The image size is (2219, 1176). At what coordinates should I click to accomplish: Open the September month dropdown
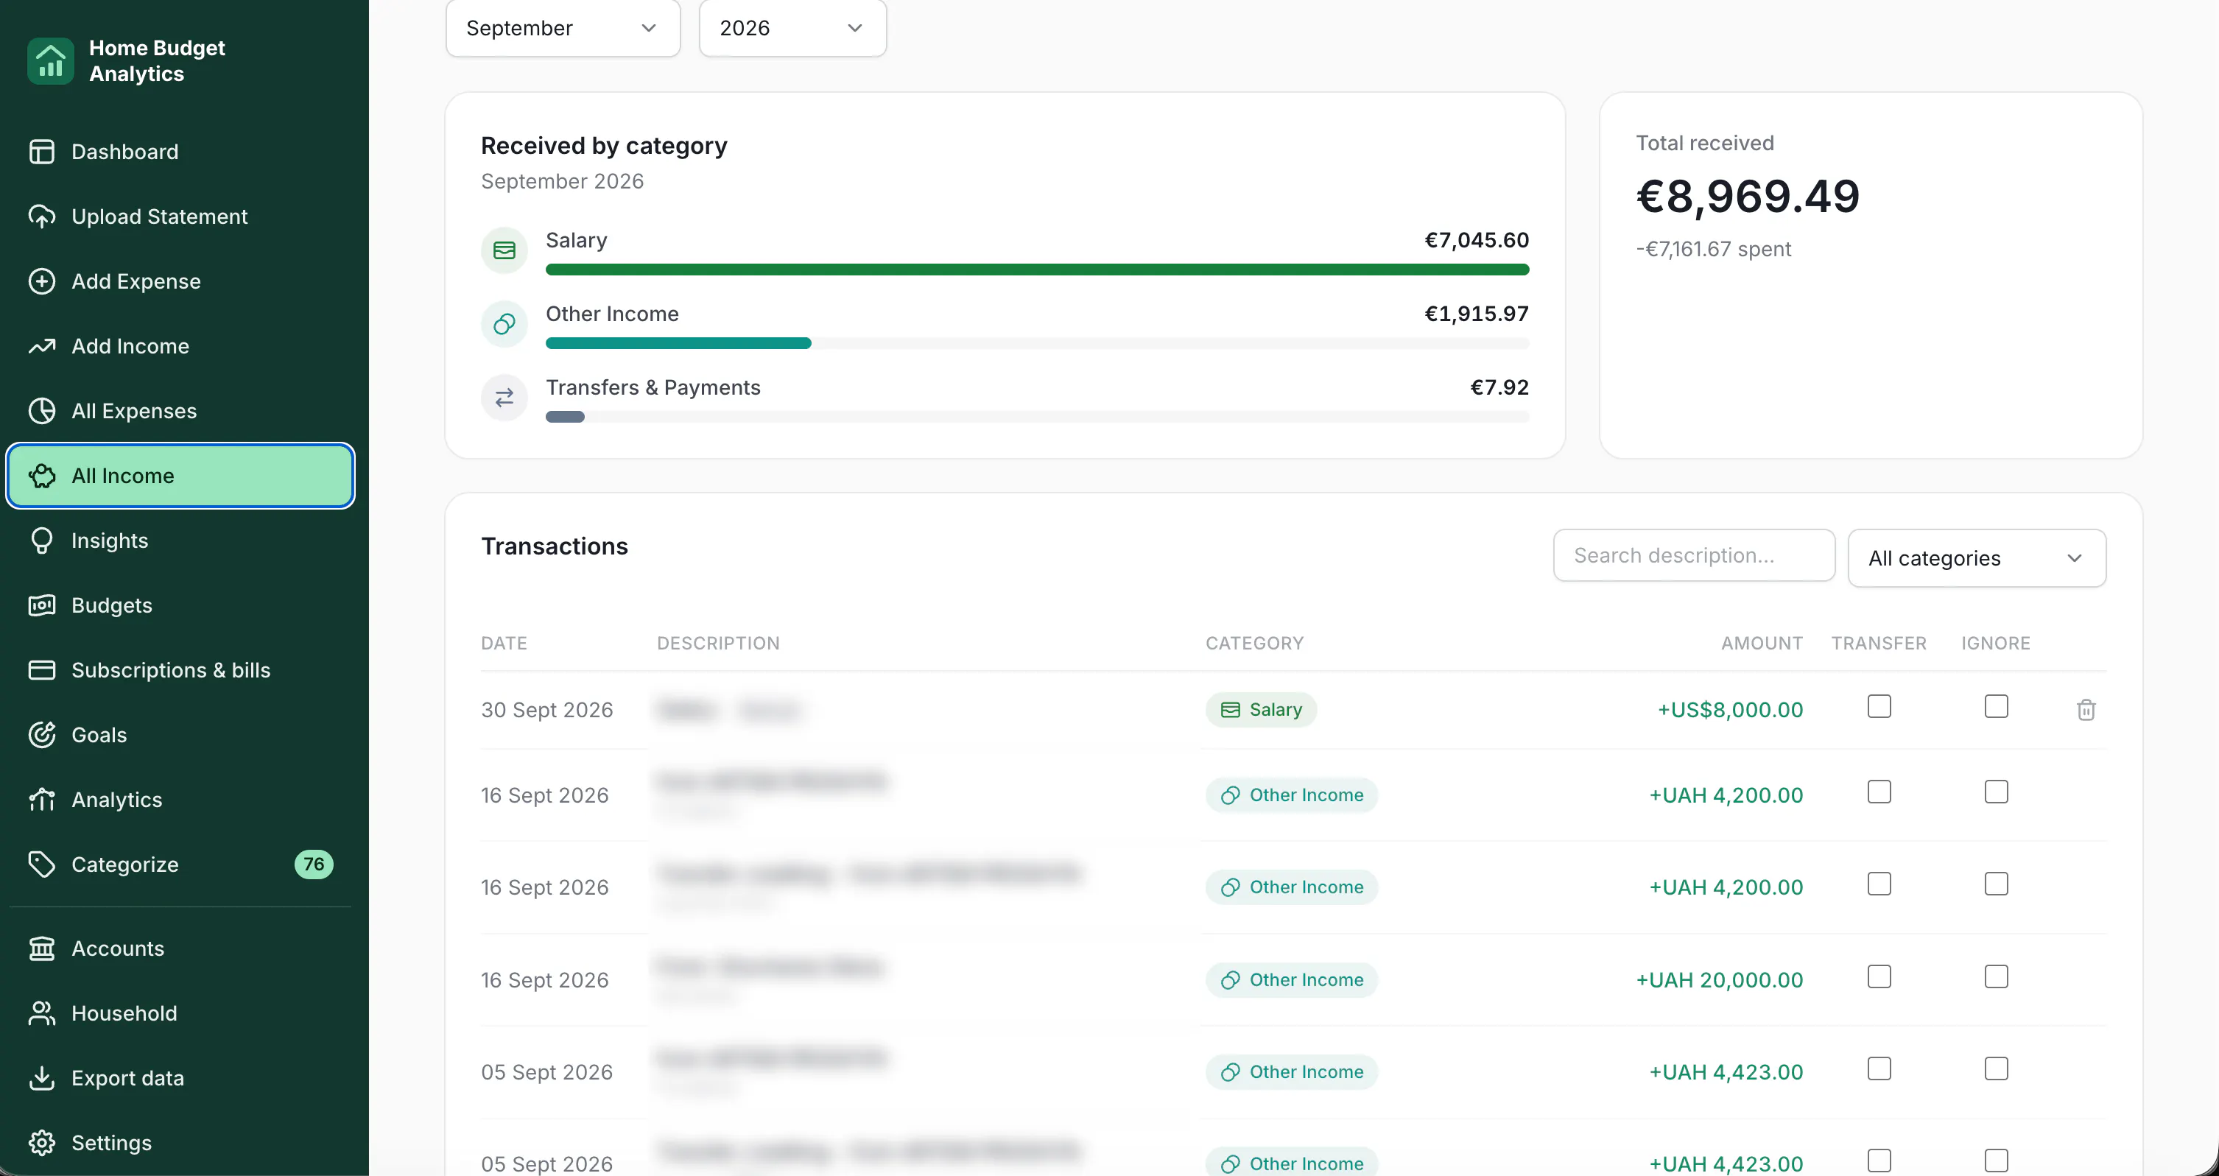click(563, 29)
